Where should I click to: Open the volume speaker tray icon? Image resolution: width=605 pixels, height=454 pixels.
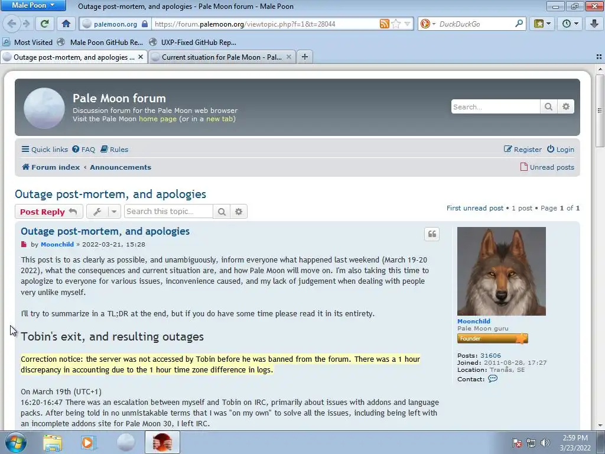[545, 443]
